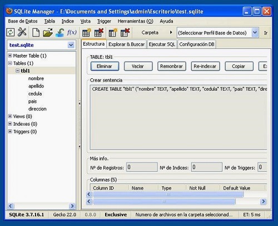Select the apellido column in tree
278x226 pixels.
[x=36, y=86]
